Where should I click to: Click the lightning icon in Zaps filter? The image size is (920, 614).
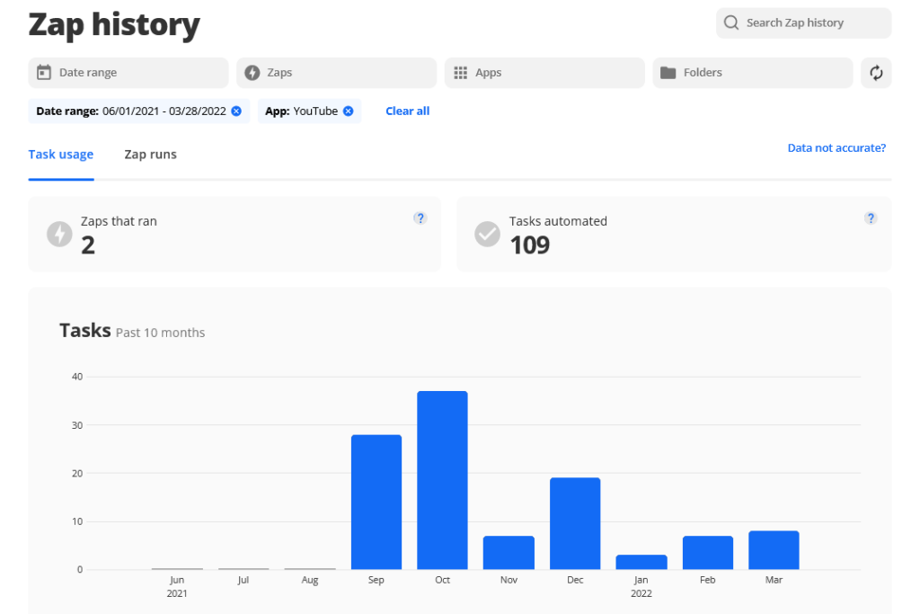(x=252, y=72)
